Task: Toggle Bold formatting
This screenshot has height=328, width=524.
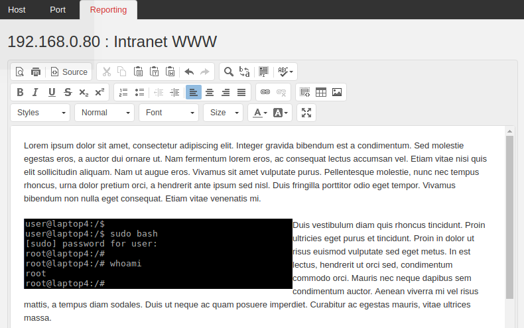Action: (20, 92)
